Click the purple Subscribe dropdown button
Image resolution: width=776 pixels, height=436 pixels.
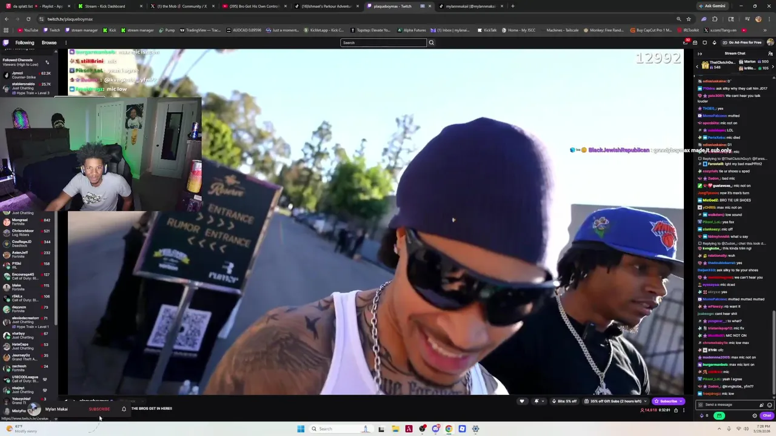(669, 401)
